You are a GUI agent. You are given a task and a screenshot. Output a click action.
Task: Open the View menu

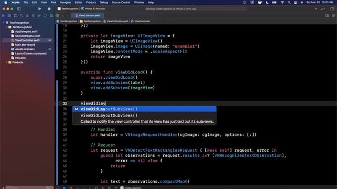tap(44, 2)
